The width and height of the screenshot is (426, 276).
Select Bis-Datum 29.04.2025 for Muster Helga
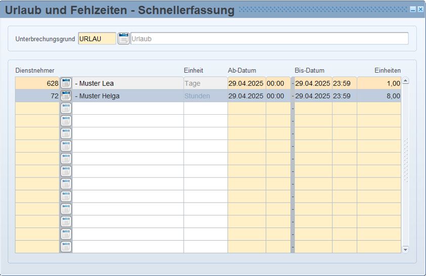pos(313,96)
